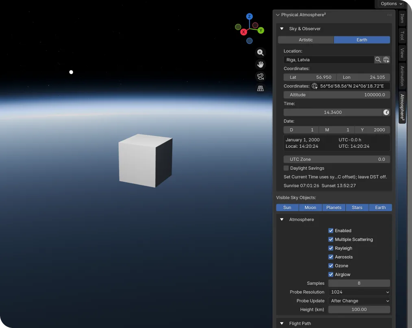Collapse the Physical Atmosphere panel

[278, 15]
